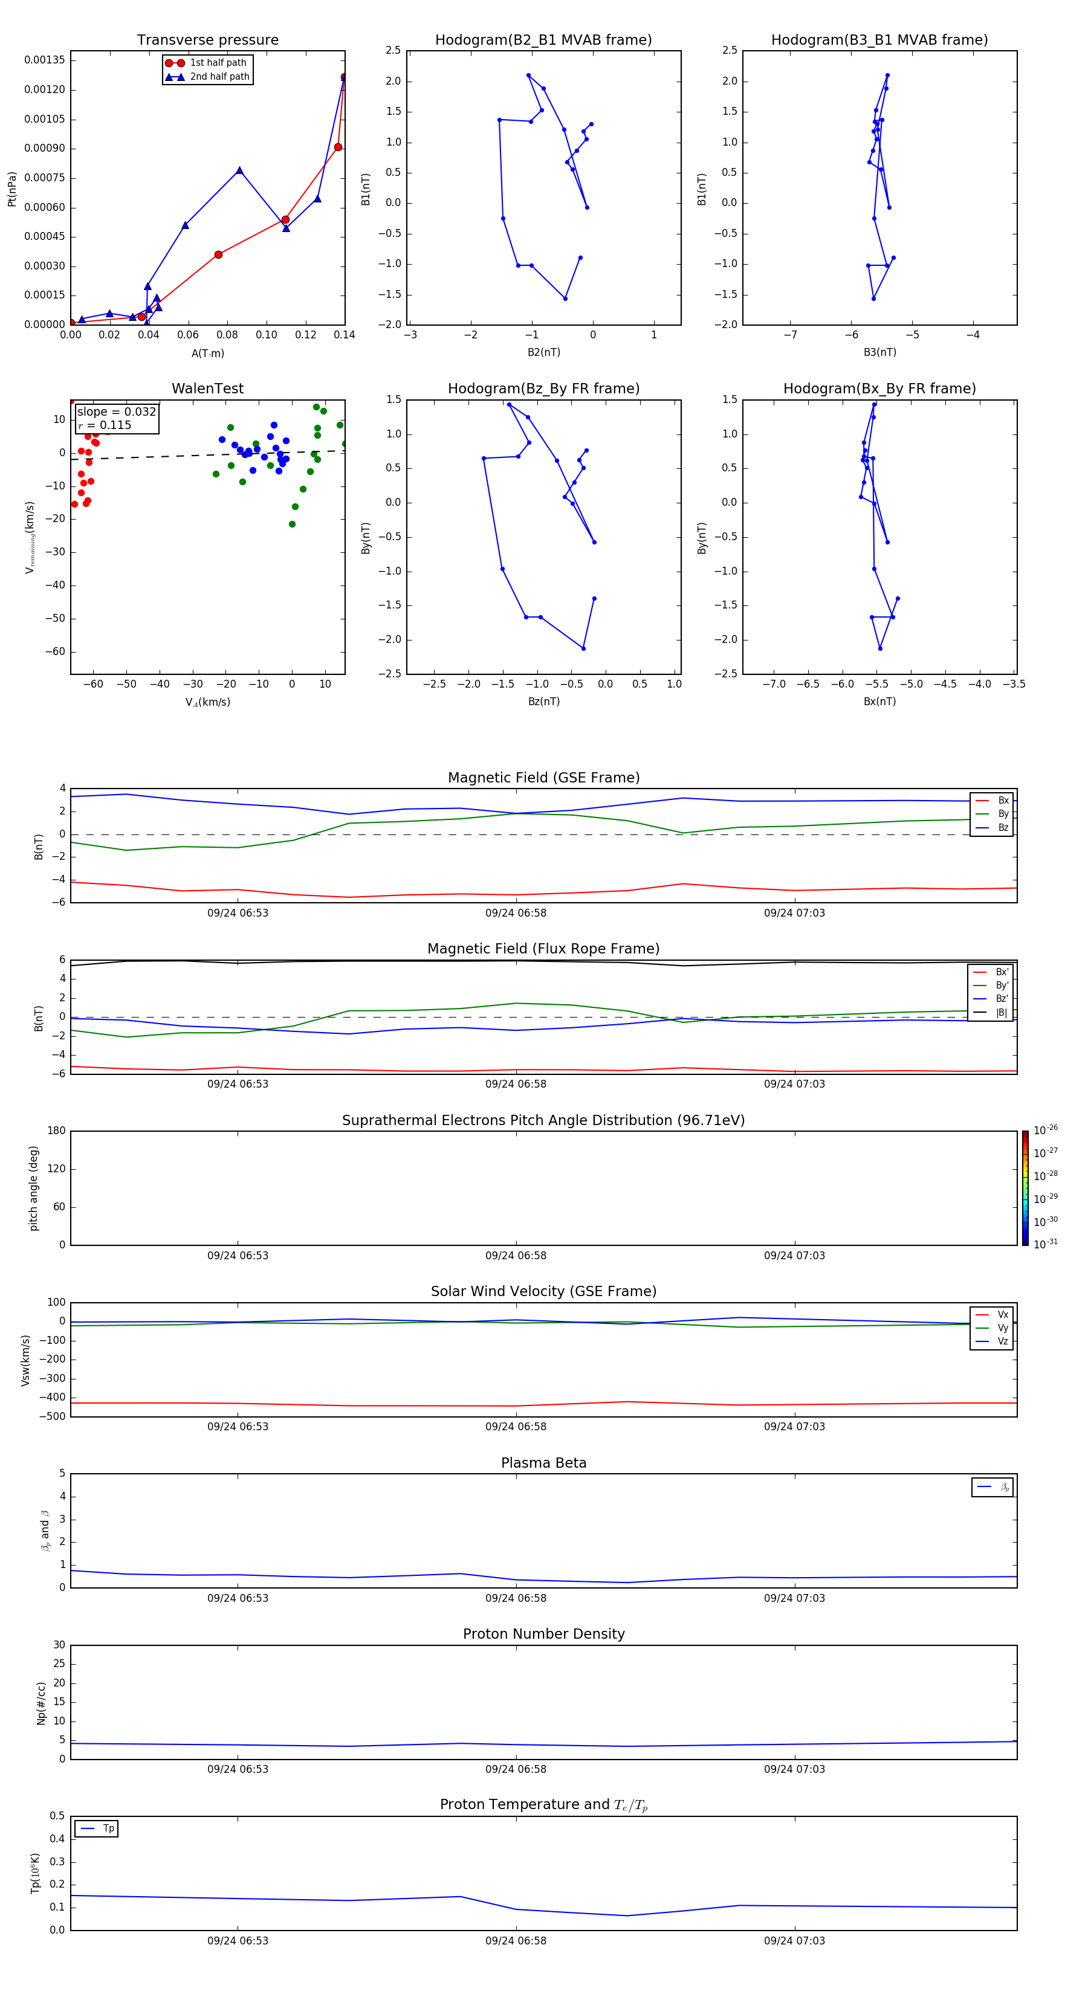
Task: Click the 'Hodogram(Bz_By FR frame)' title
Action: [543, 389]
